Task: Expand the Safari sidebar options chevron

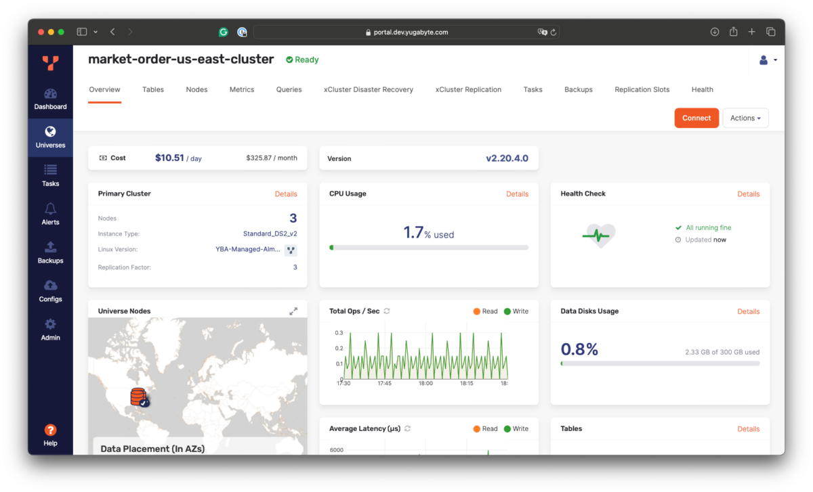Action: tap(96, 32)
